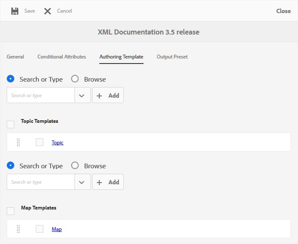
Task: Select the second Search or Type radio
Action: pyautogui.click(x=11, y=165)
